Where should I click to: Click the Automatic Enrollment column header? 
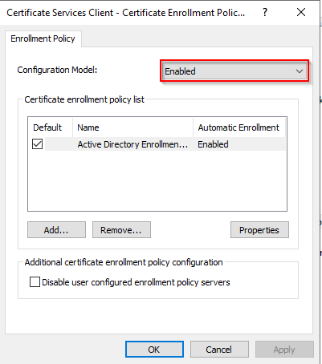point(239,127)
